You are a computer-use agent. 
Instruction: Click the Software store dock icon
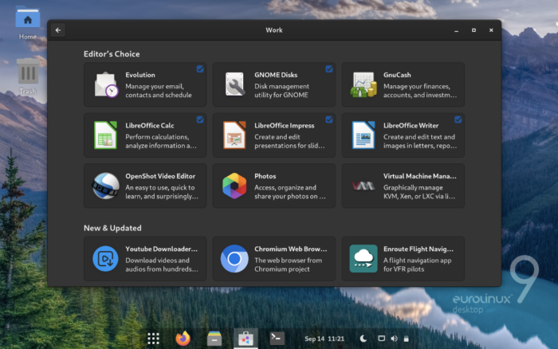[246, 339]
